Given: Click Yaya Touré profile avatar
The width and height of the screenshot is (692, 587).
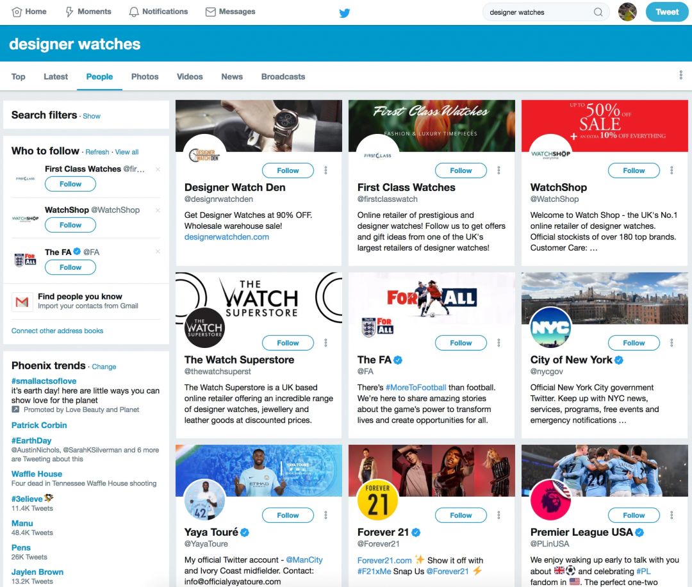Looking at the screenshot, I should [x=204, y=500].
